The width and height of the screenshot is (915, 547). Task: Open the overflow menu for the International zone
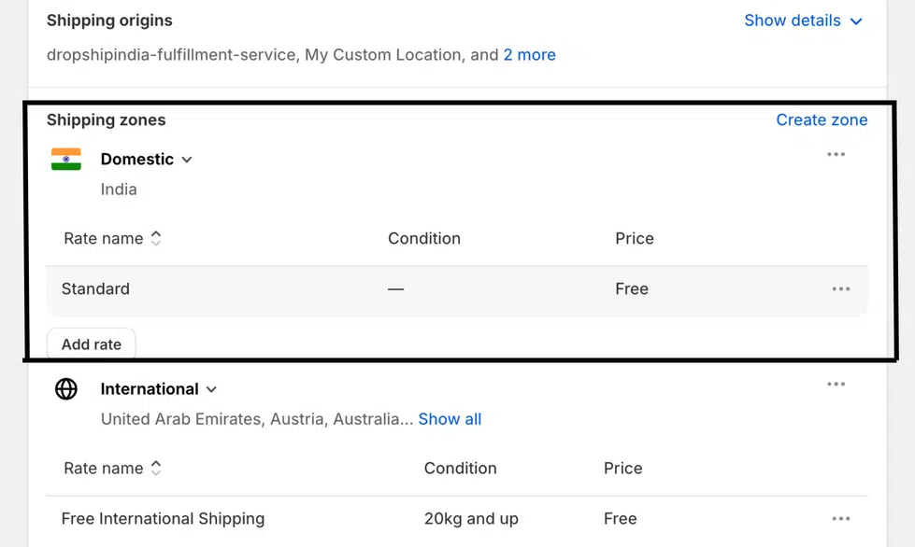click(x=836, y=384)
